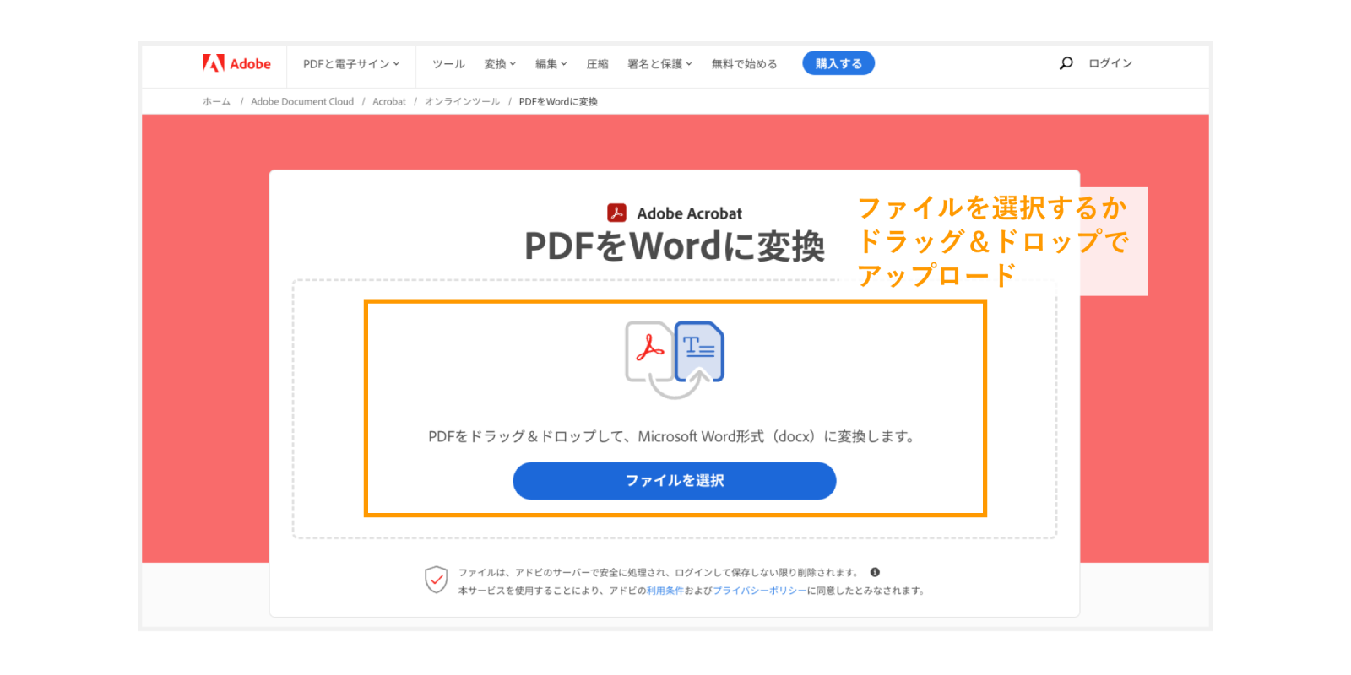Viewport: 1351px width, 675px height.
Task: Go to ホーム in the breadcrumb
Action: tap(216, 101)
